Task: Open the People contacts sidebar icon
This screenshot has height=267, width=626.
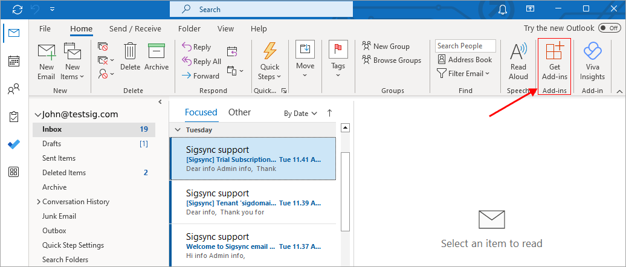Action: click(x=13, y=90)
